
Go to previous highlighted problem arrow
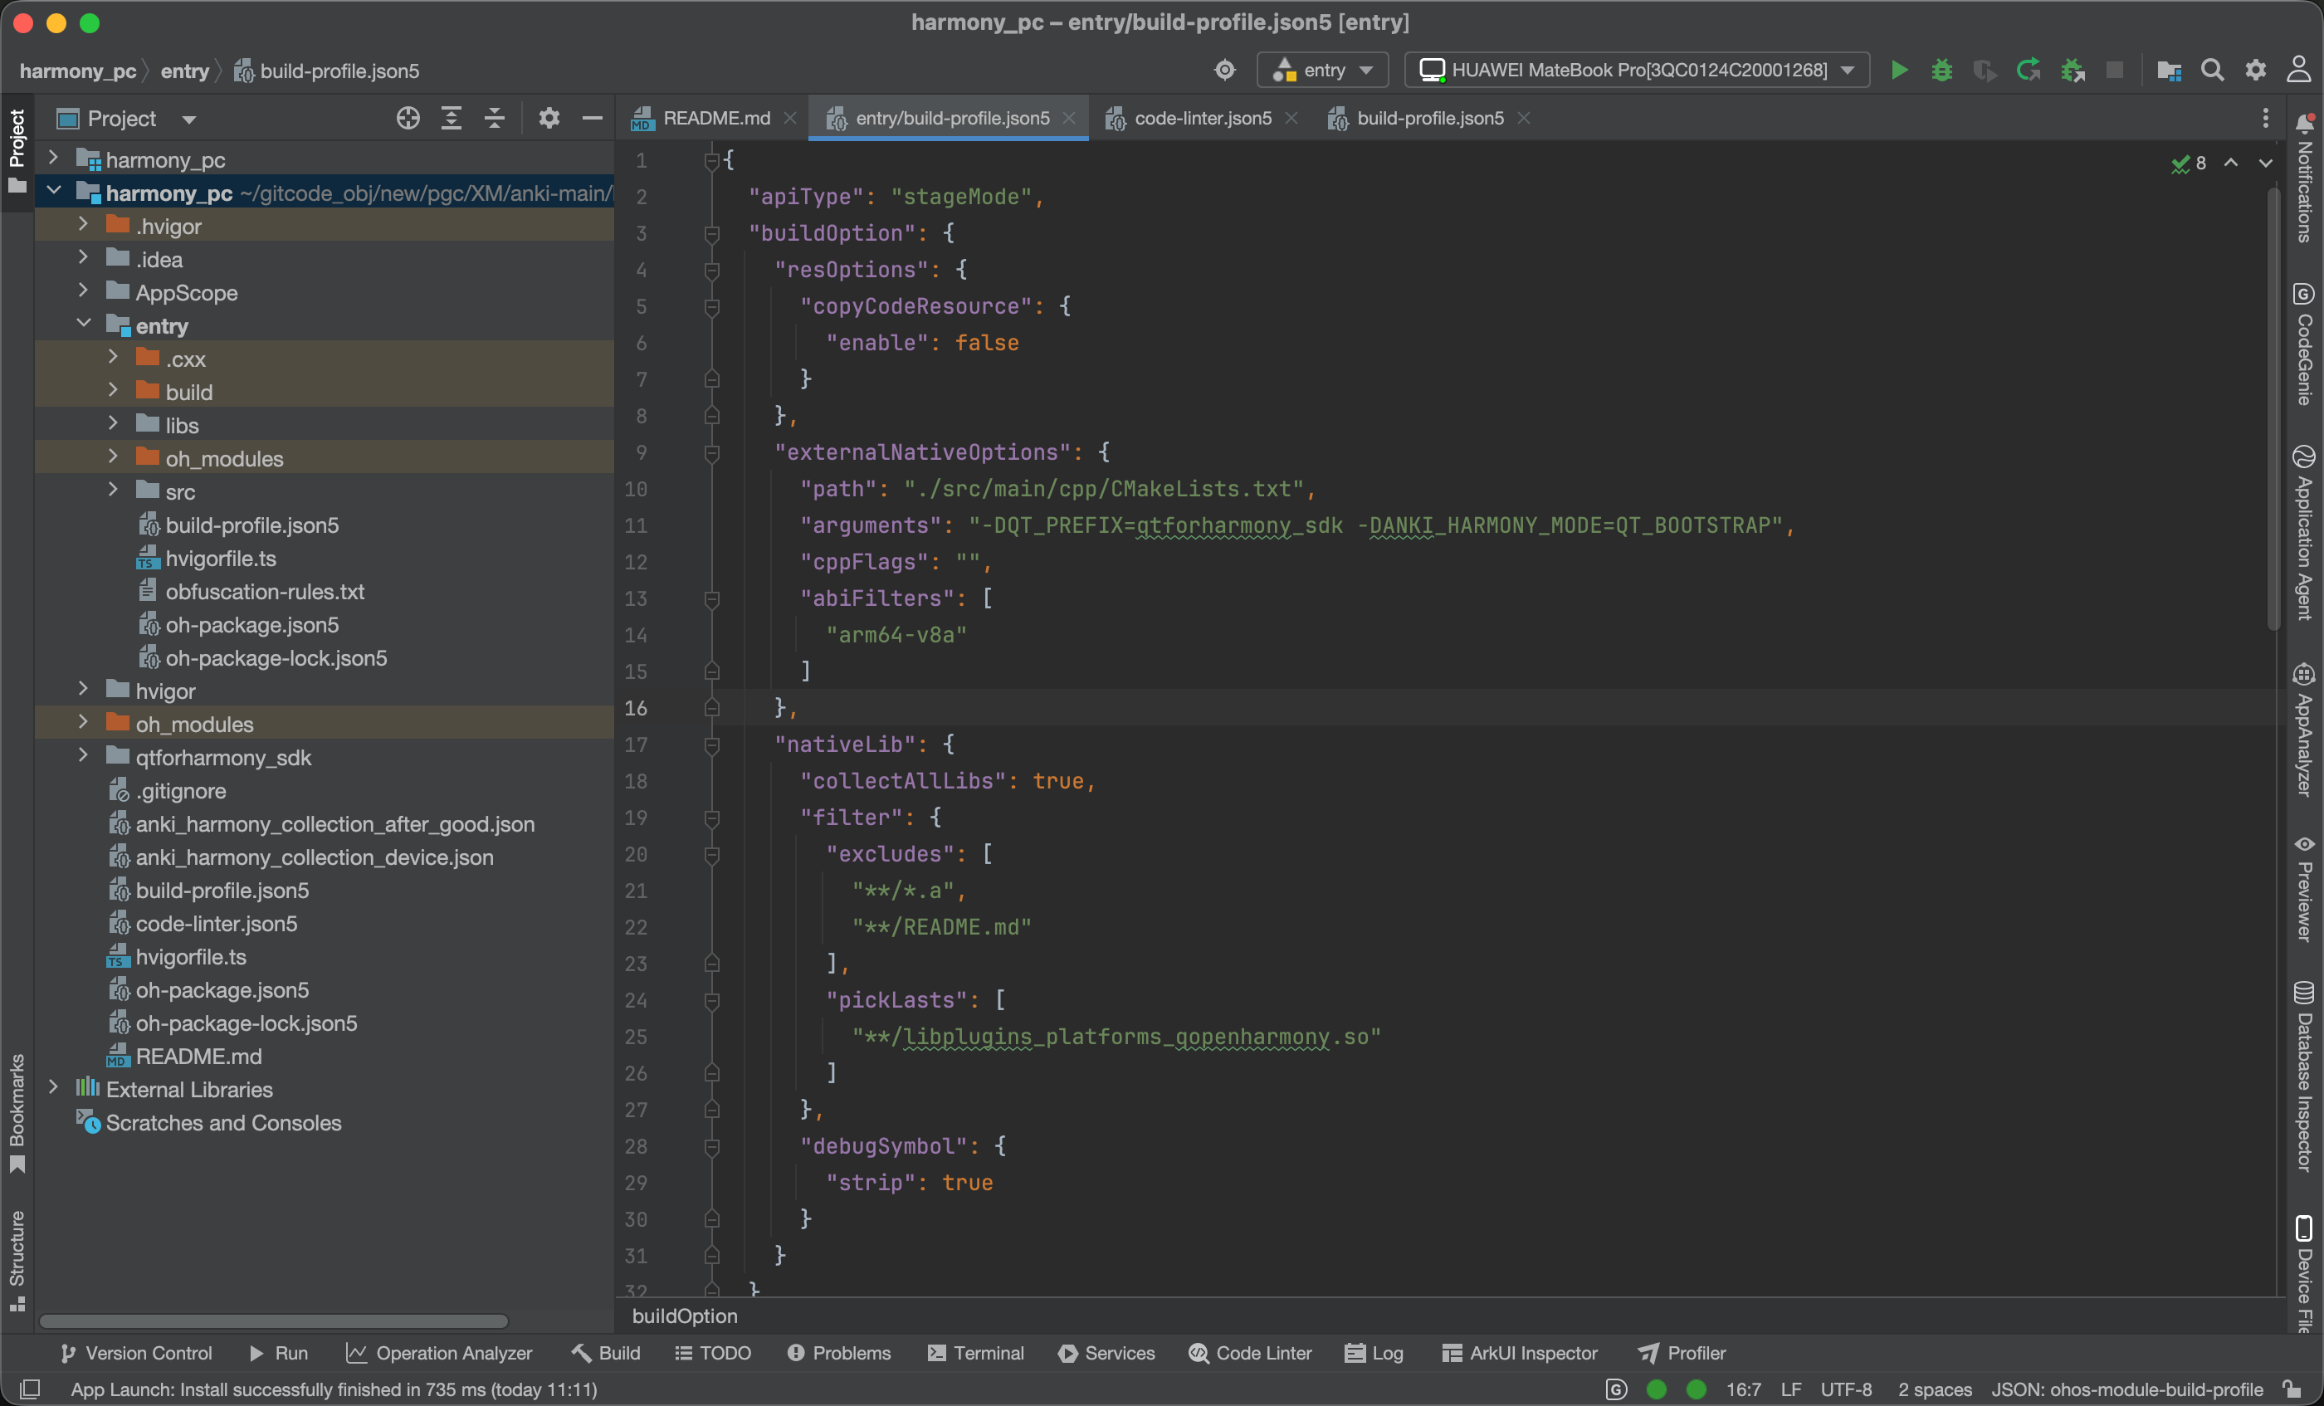[x=2231, y=164]
